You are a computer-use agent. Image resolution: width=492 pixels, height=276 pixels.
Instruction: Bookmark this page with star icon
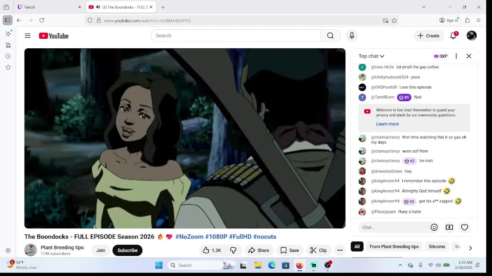[394, 21]
